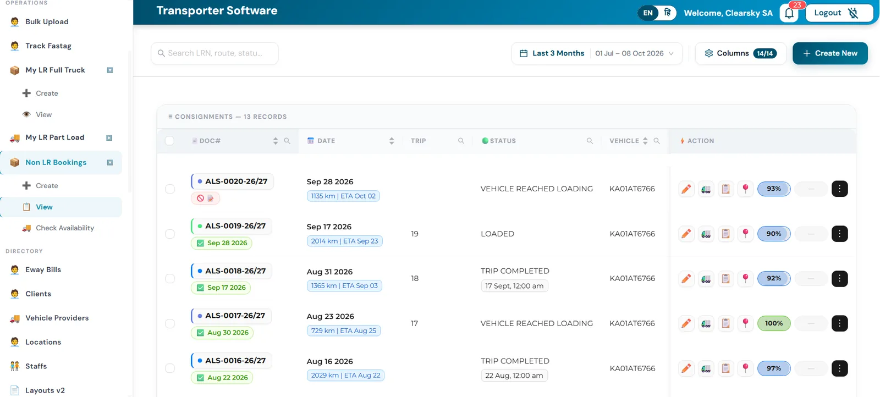Expand the My LR Part Load section
The image size is (880, 397).
[x=109, y=138]
